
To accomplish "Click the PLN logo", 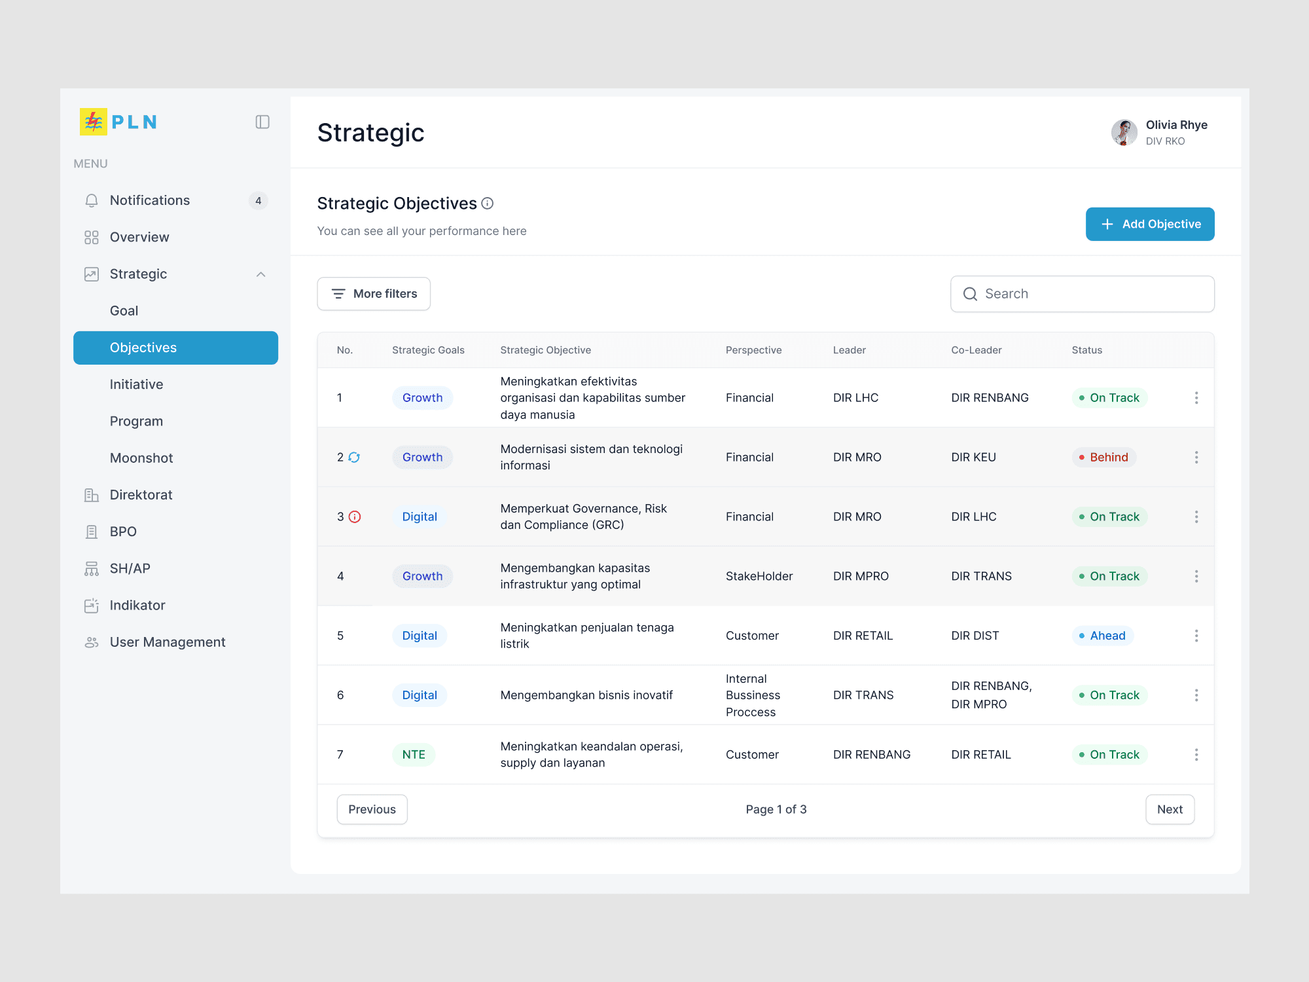I will (118, 122).
